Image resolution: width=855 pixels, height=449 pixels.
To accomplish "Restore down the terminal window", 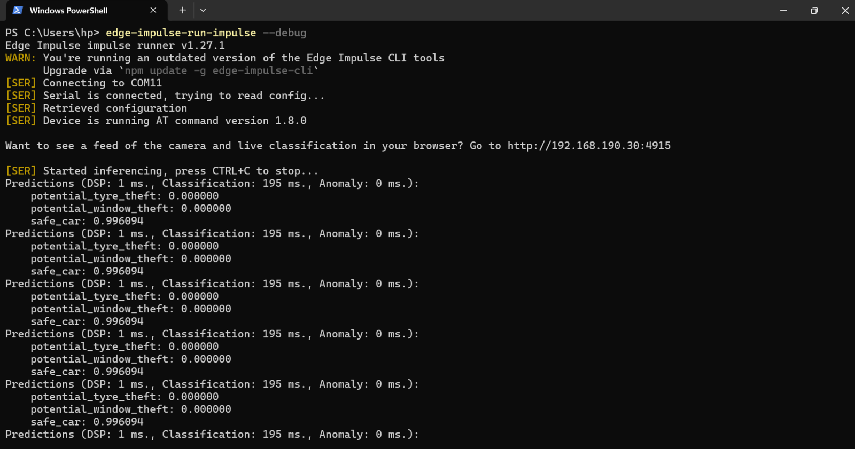I will click(814, 10).
